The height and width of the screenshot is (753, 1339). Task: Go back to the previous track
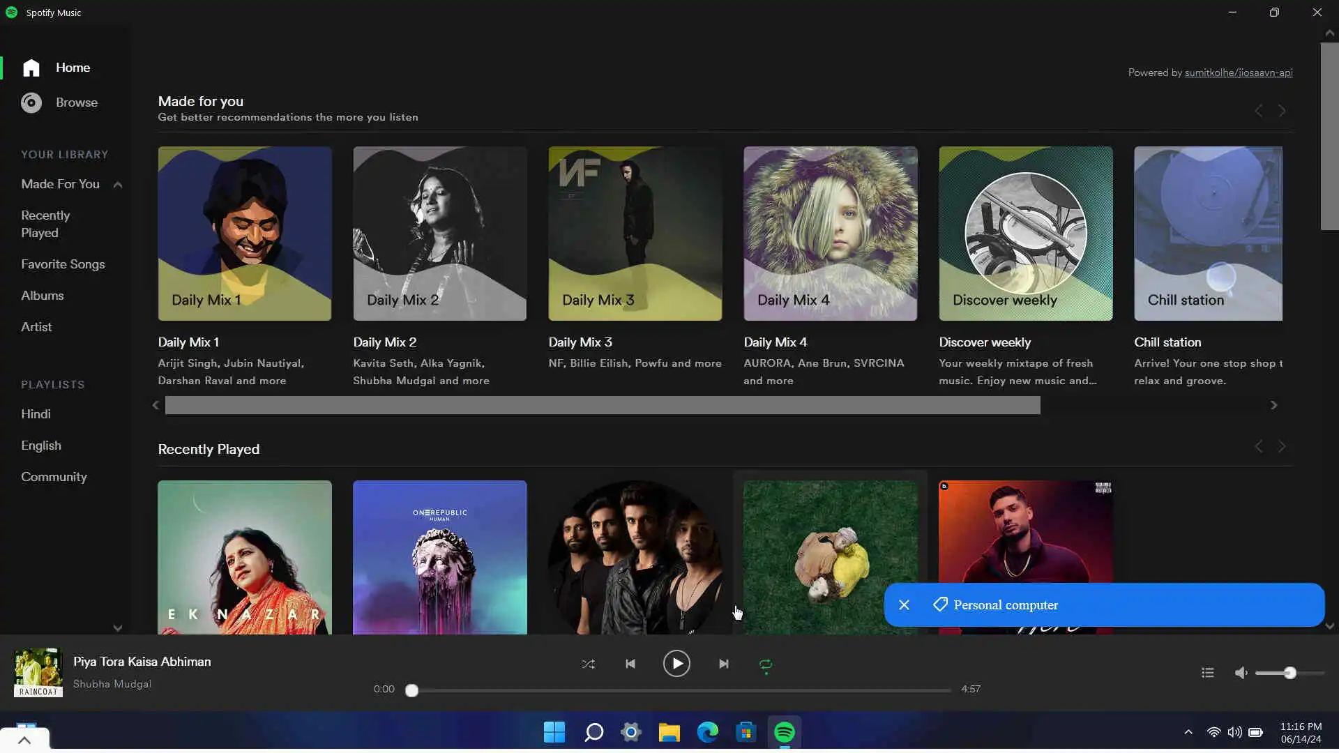pyautogui.click(x=630, y=664)
